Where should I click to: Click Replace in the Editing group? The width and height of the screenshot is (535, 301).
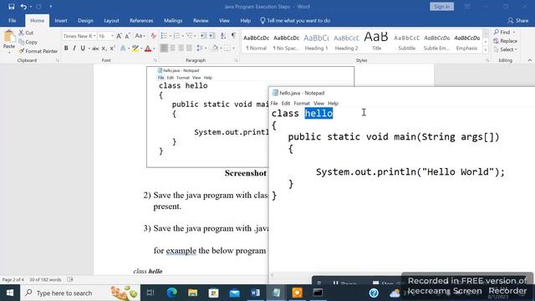pos(505,41)
